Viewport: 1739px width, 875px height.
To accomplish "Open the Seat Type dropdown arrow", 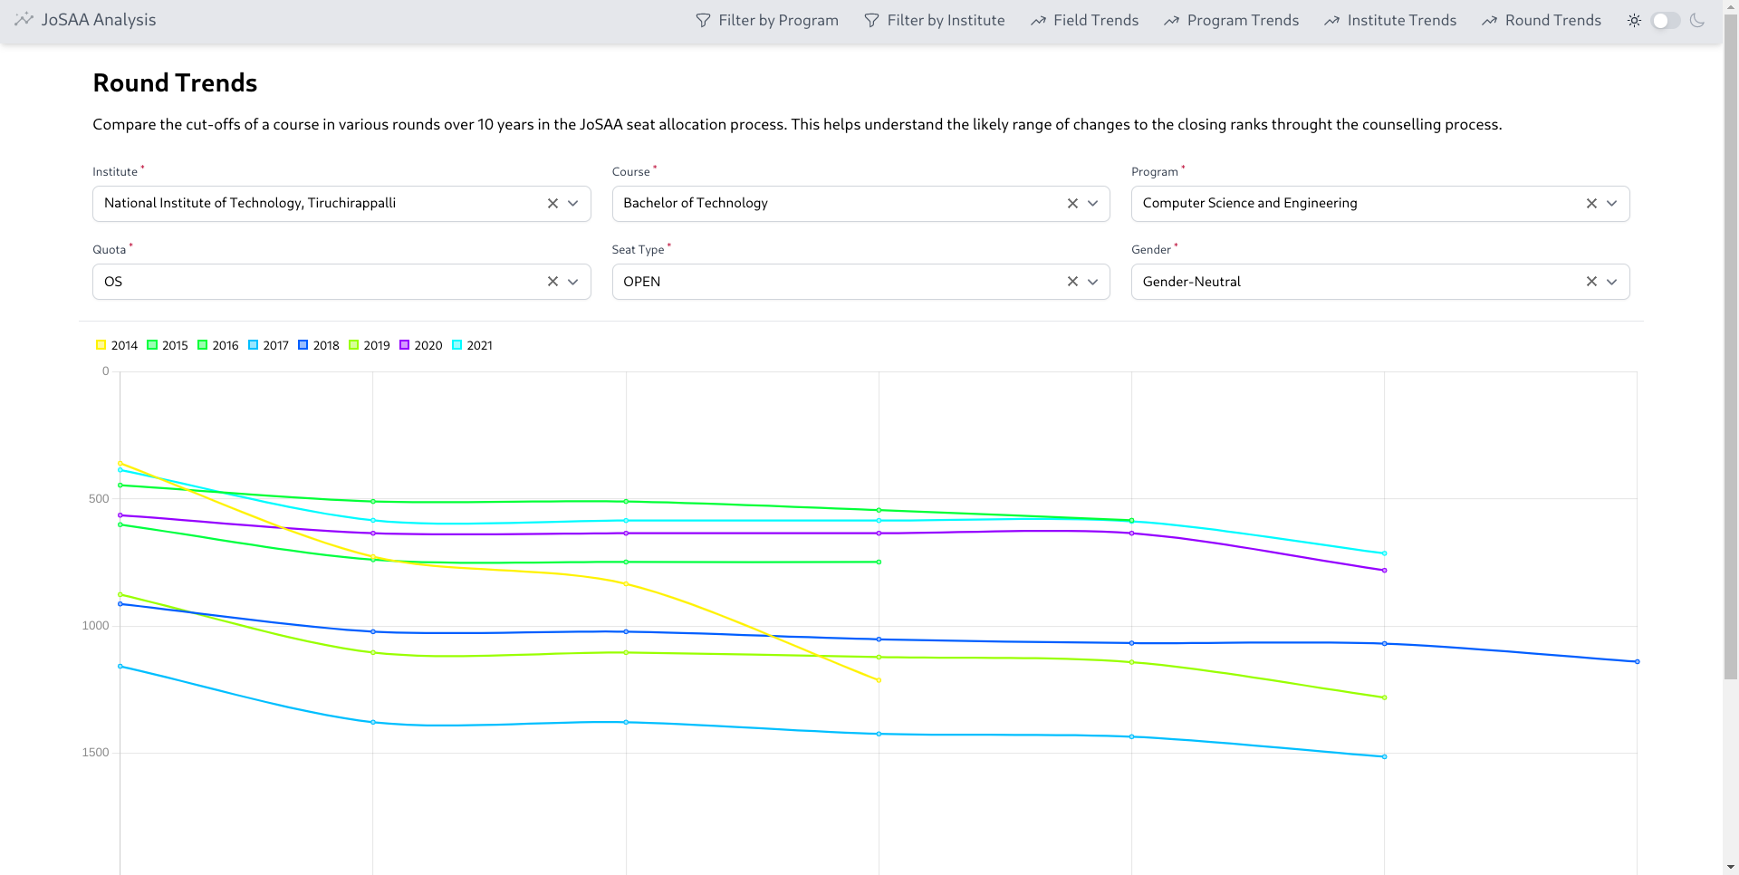I will point(1093,282).
